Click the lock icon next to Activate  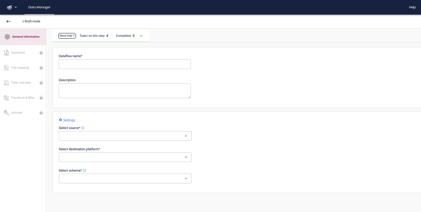click(41, 112)
